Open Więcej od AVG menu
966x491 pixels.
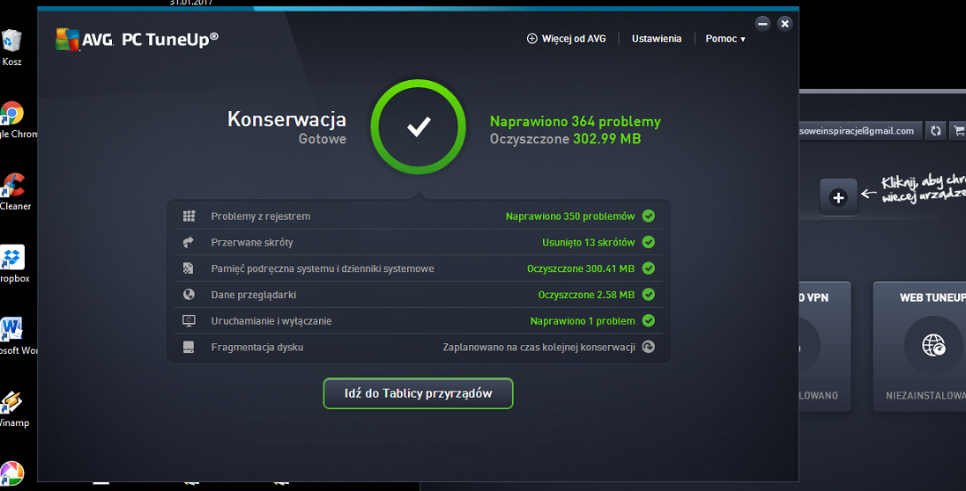pos(566,39)
